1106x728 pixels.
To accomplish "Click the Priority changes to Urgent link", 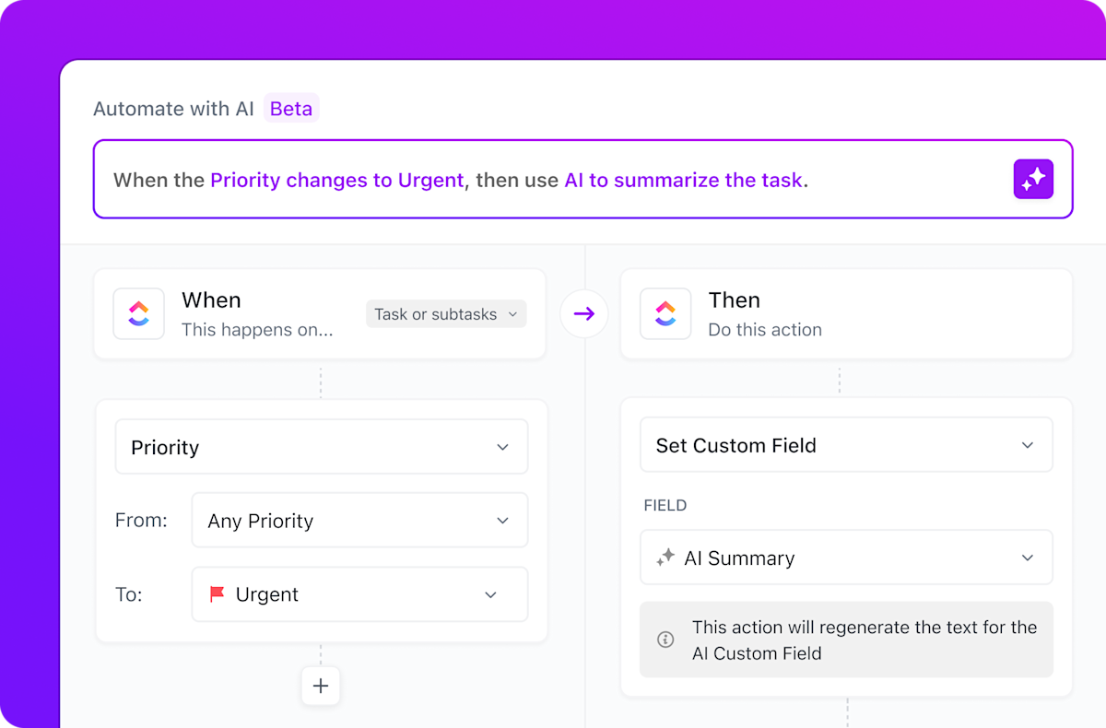I will (336, 180).
